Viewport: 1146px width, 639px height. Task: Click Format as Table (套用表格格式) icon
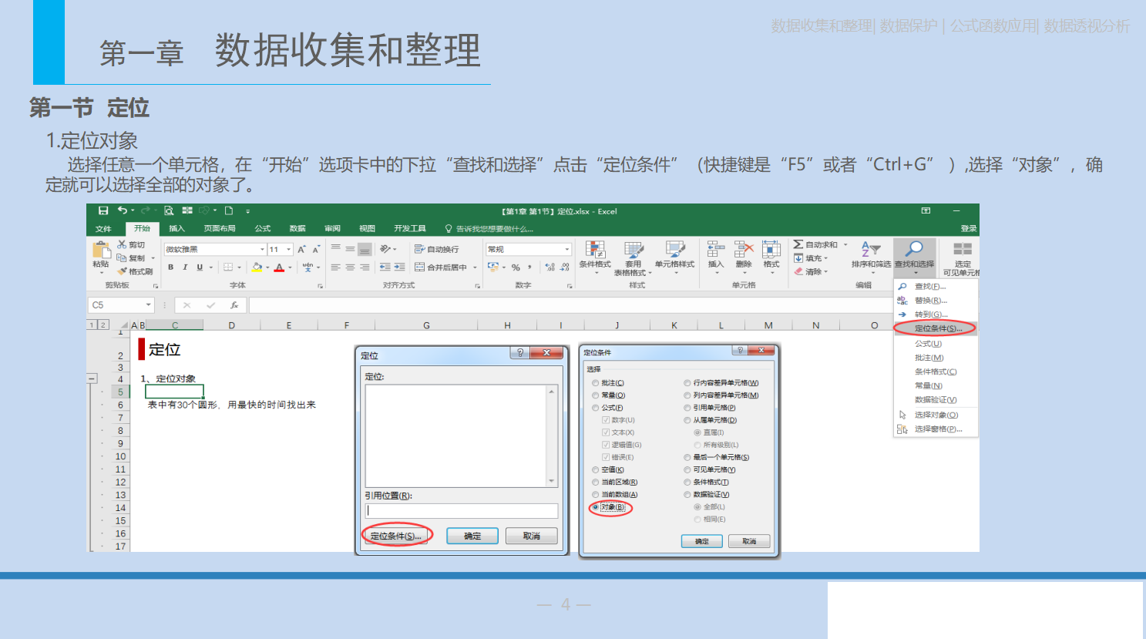[633, 250]
